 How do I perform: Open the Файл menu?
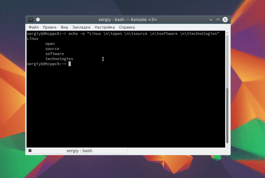tap(33, 27)
